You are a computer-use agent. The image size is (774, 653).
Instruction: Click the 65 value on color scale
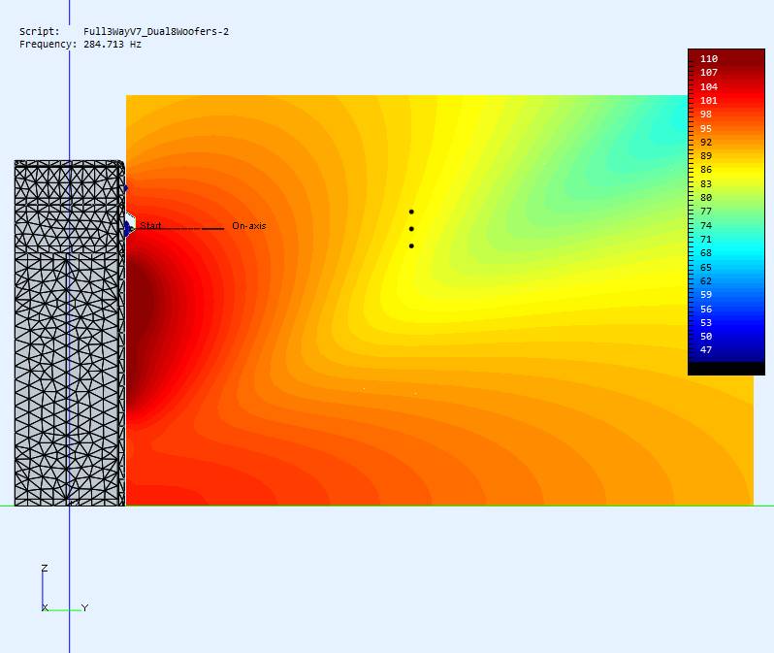point(706,268)
